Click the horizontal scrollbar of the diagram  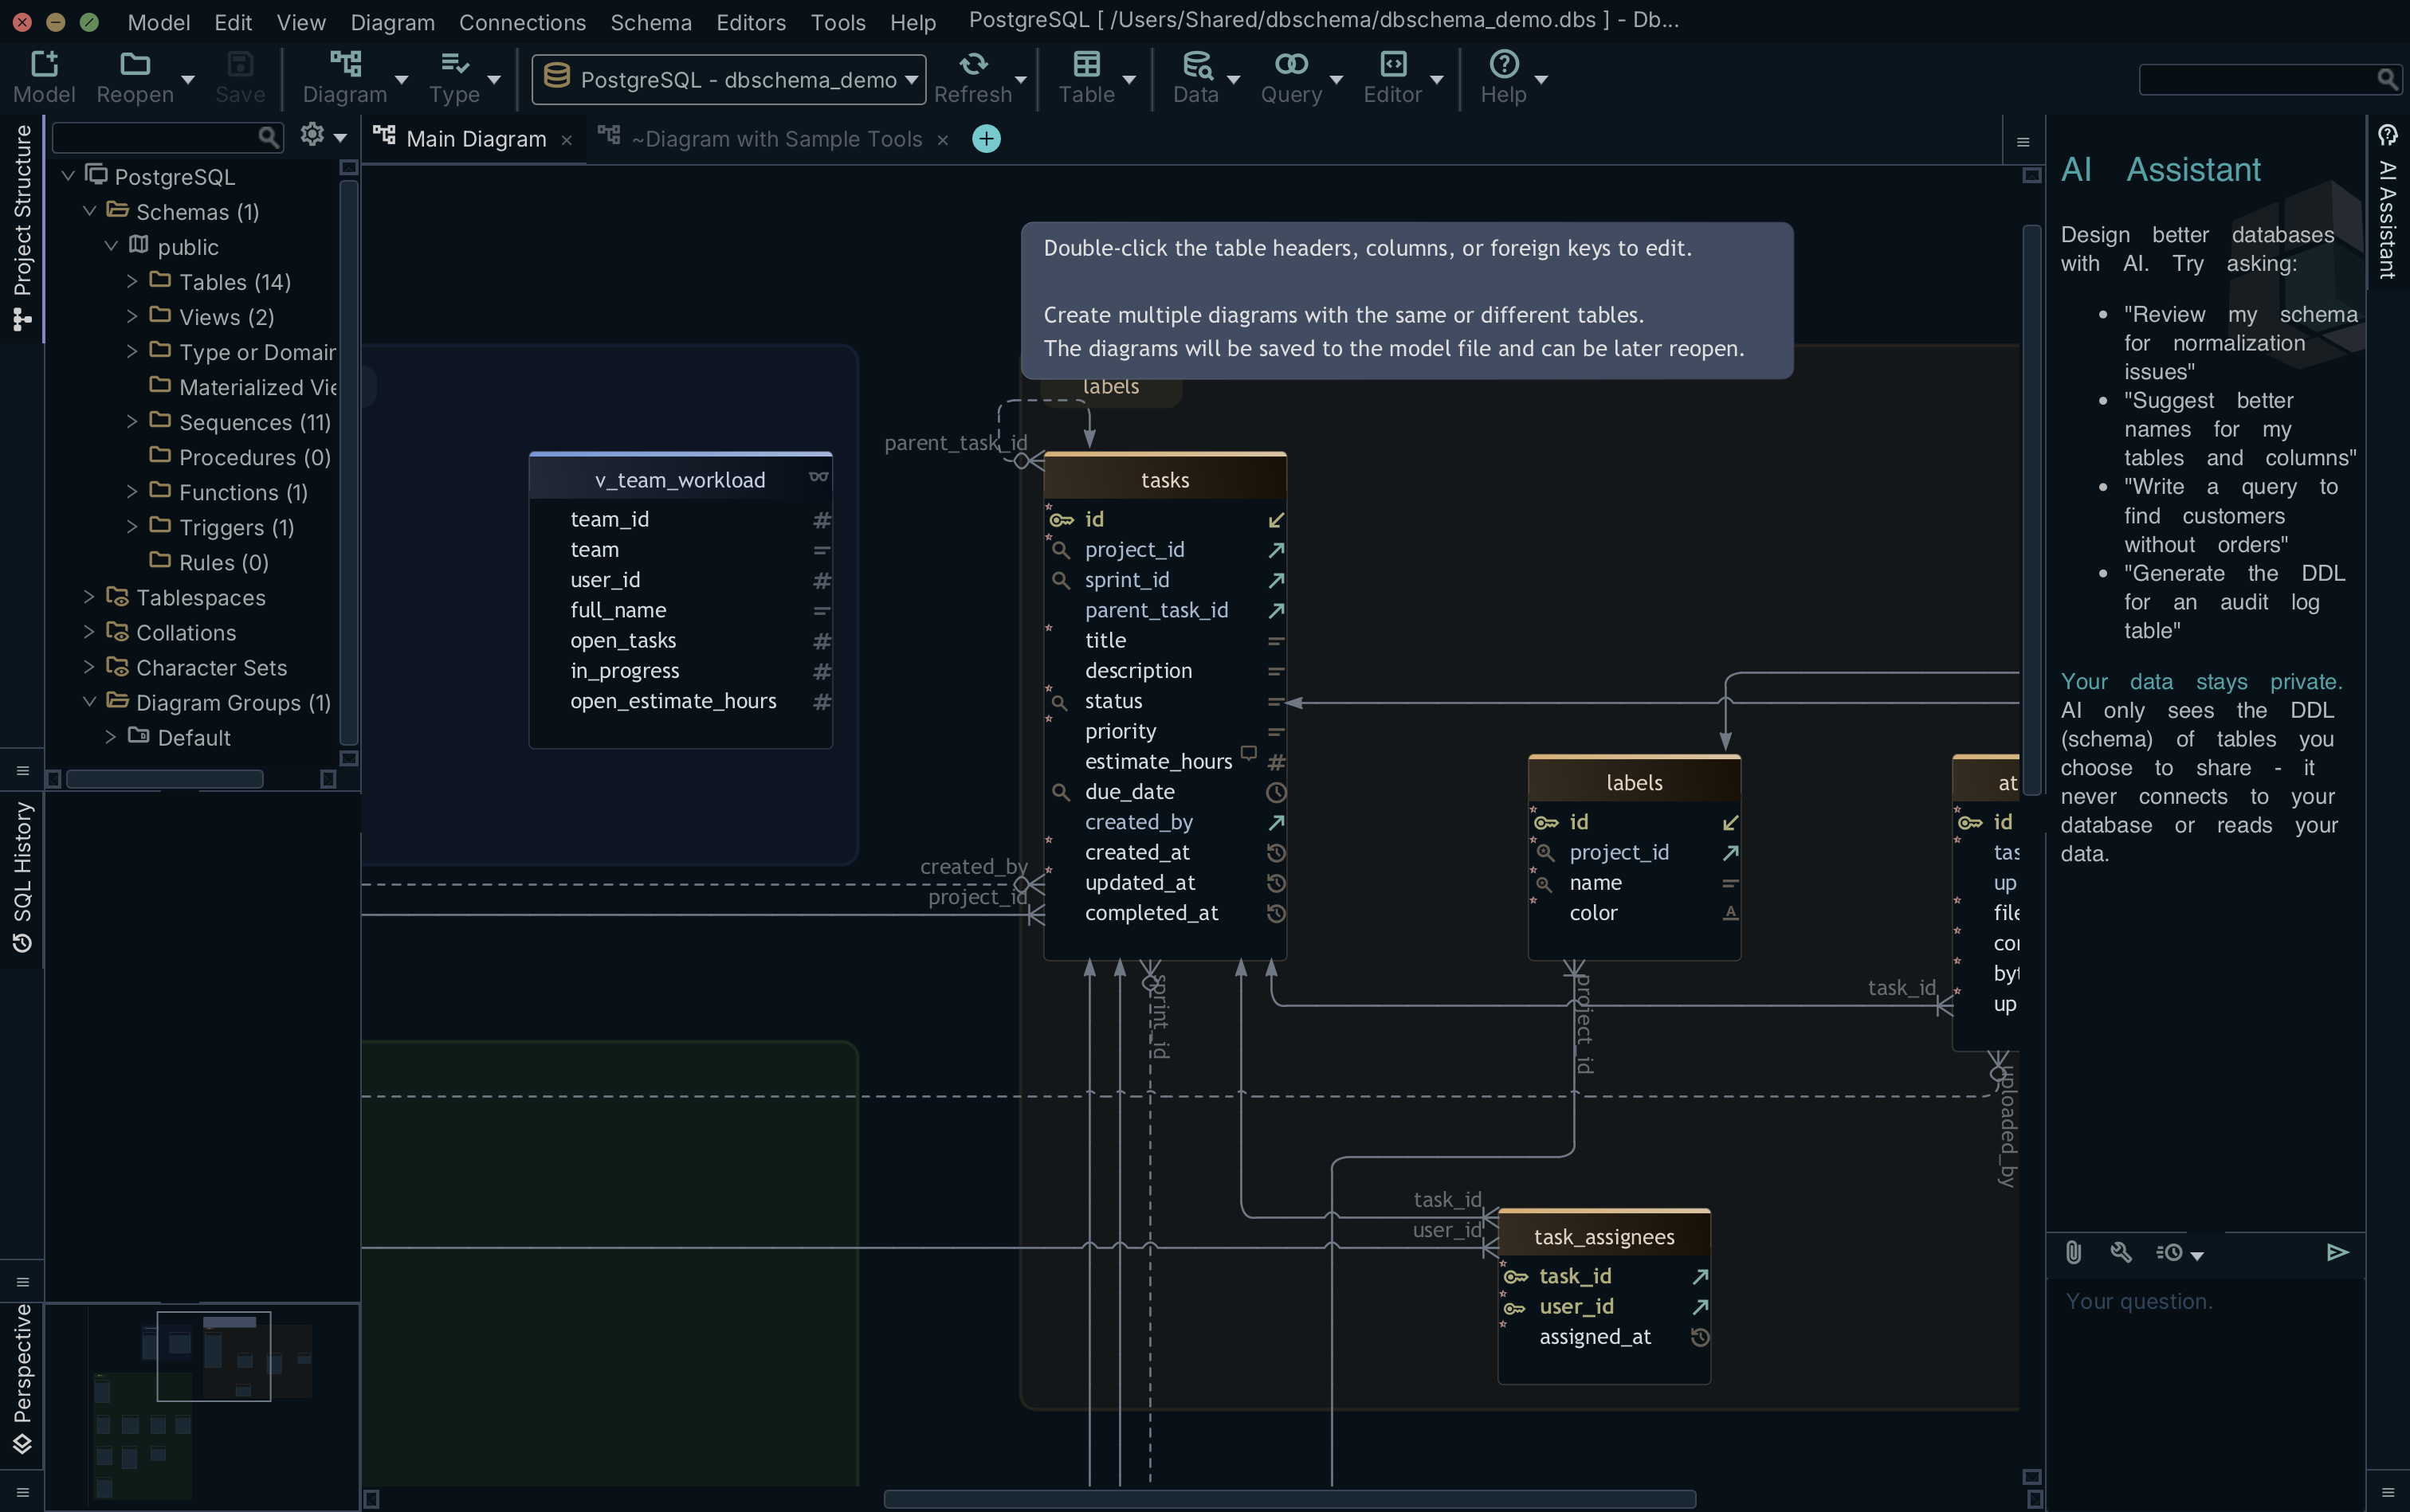pos(1289,1498)
